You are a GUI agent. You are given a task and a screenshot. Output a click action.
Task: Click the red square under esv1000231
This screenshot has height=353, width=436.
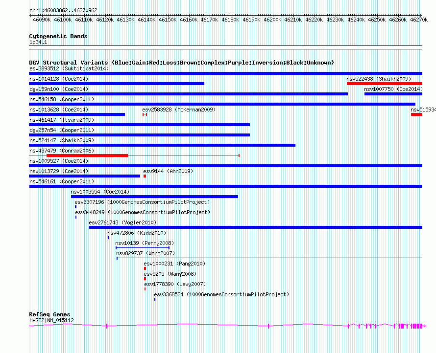pos(145,268)
